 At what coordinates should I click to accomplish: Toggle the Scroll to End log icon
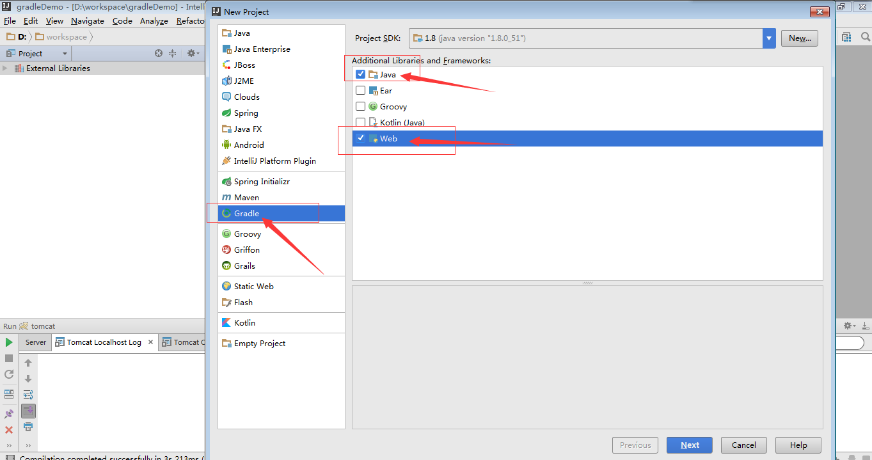(x=28, y=411)
